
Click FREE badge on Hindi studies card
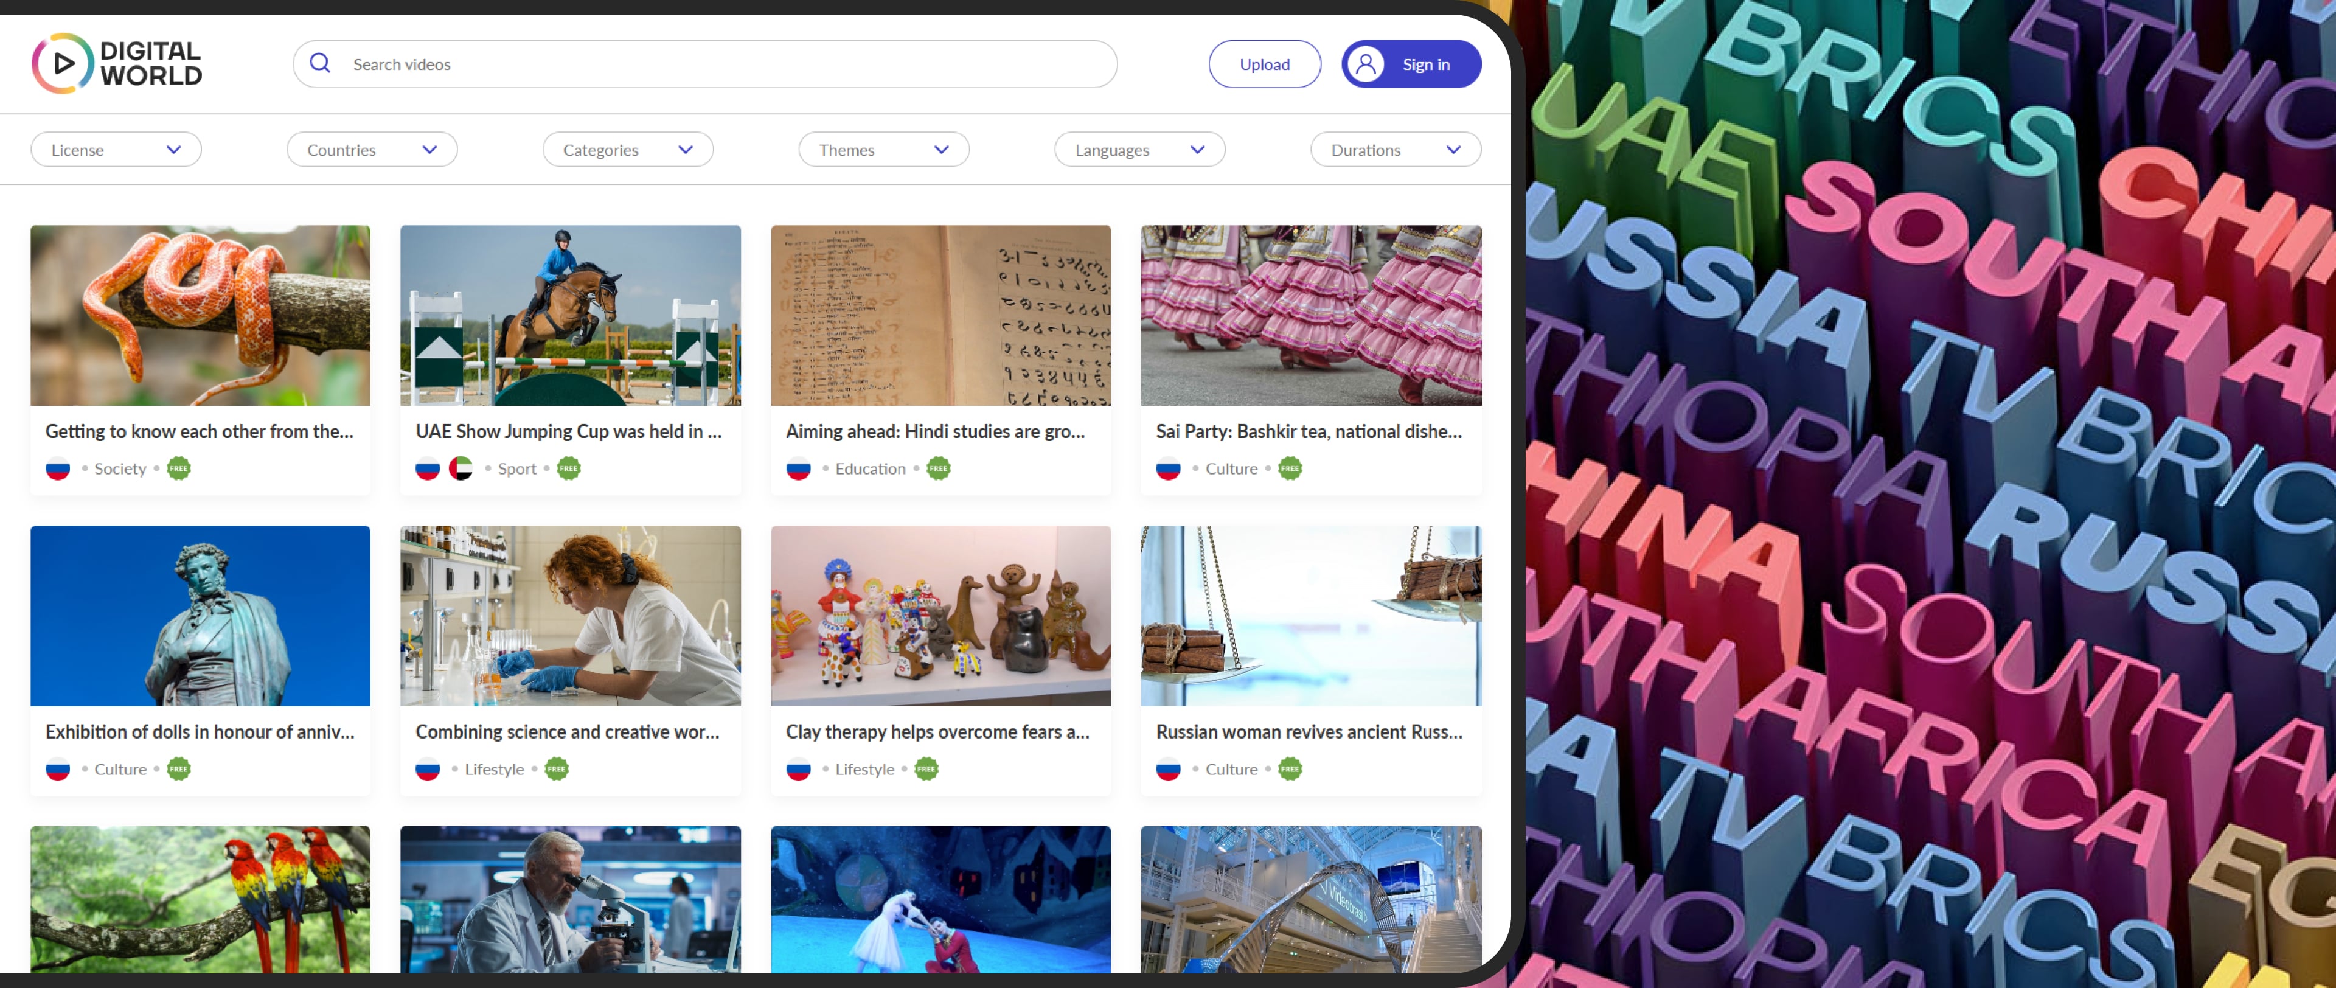tap(939, 469)
